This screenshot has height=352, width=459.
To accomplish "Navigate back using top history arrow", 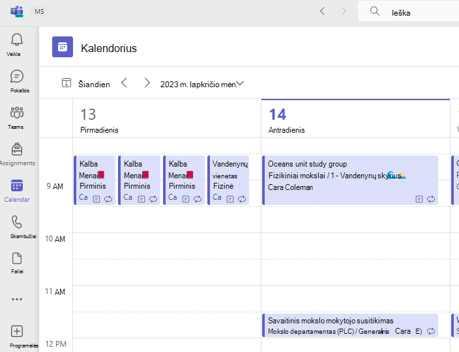I will pyautogui.click(x=323, y=12).
